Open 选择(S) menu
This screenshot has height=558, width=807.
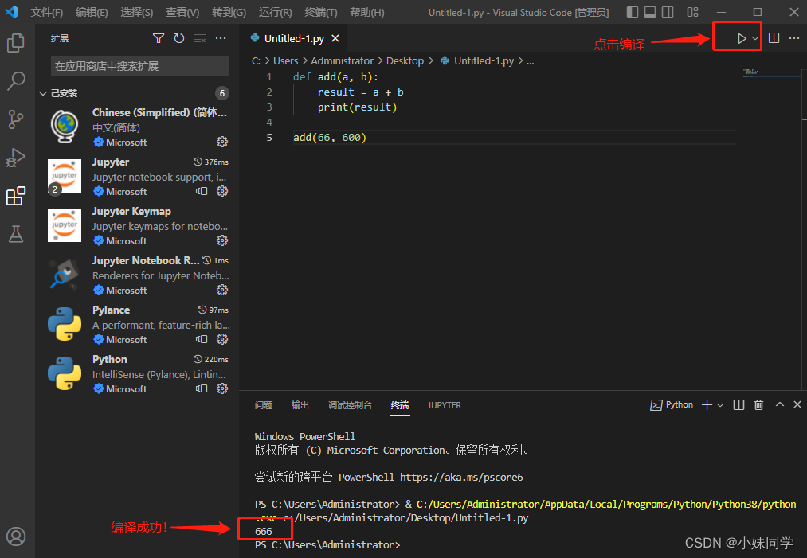click(x=137, y=13)
